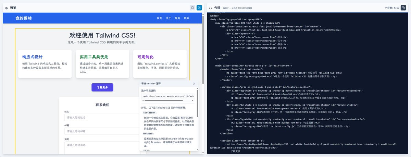The height and width of the screenshot is (157, 411).
Task: Click the 联系我们 form heading
Action: 102,105
